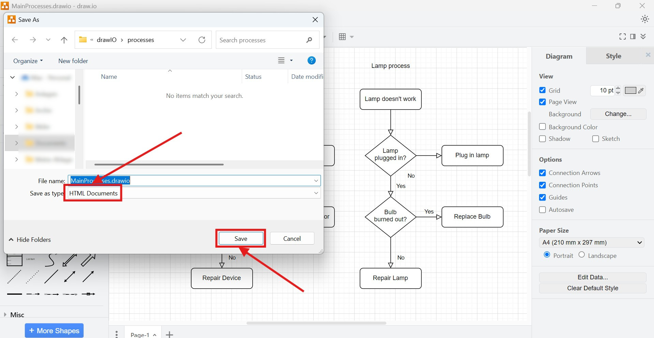This screenshot has height=338, width=654.
Task: Click the format panel toggle icon
Action: click(633, 36)
